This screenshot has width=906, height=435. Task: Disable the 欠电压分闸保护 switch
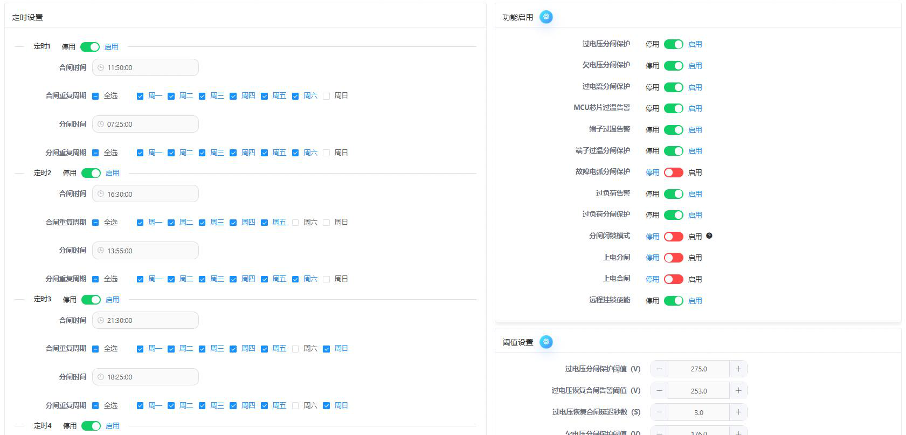click(674, 66)
